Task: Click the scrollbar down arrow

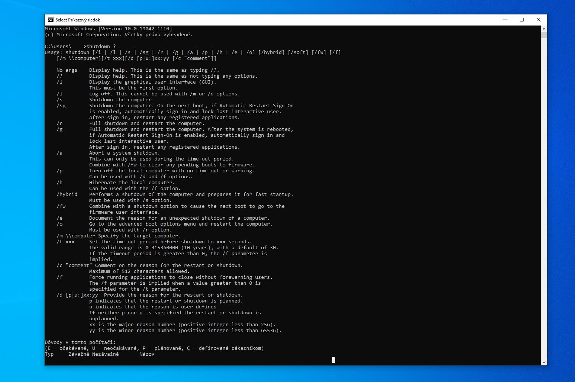Action: point(544,362)
